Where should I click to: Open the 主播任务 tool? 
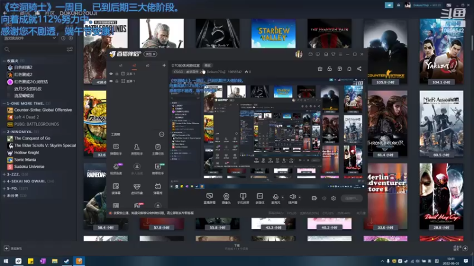158,150
